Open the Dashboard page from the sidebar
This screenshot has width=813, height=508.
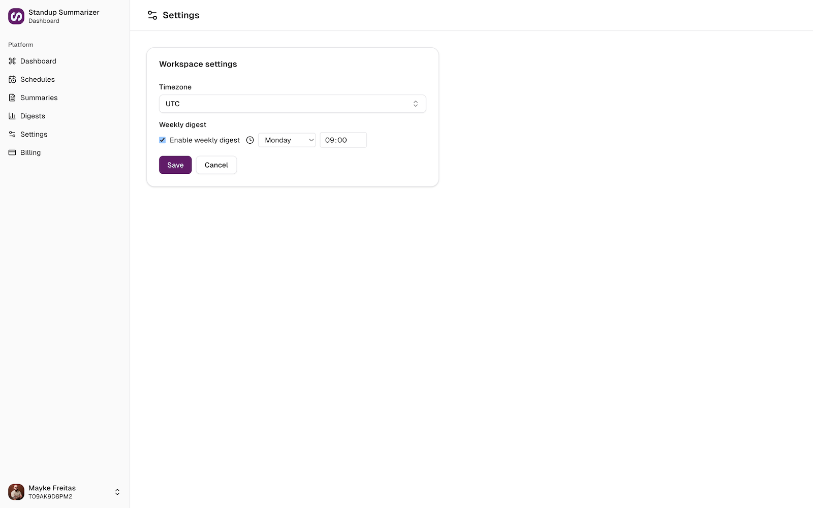coord(38,61)
